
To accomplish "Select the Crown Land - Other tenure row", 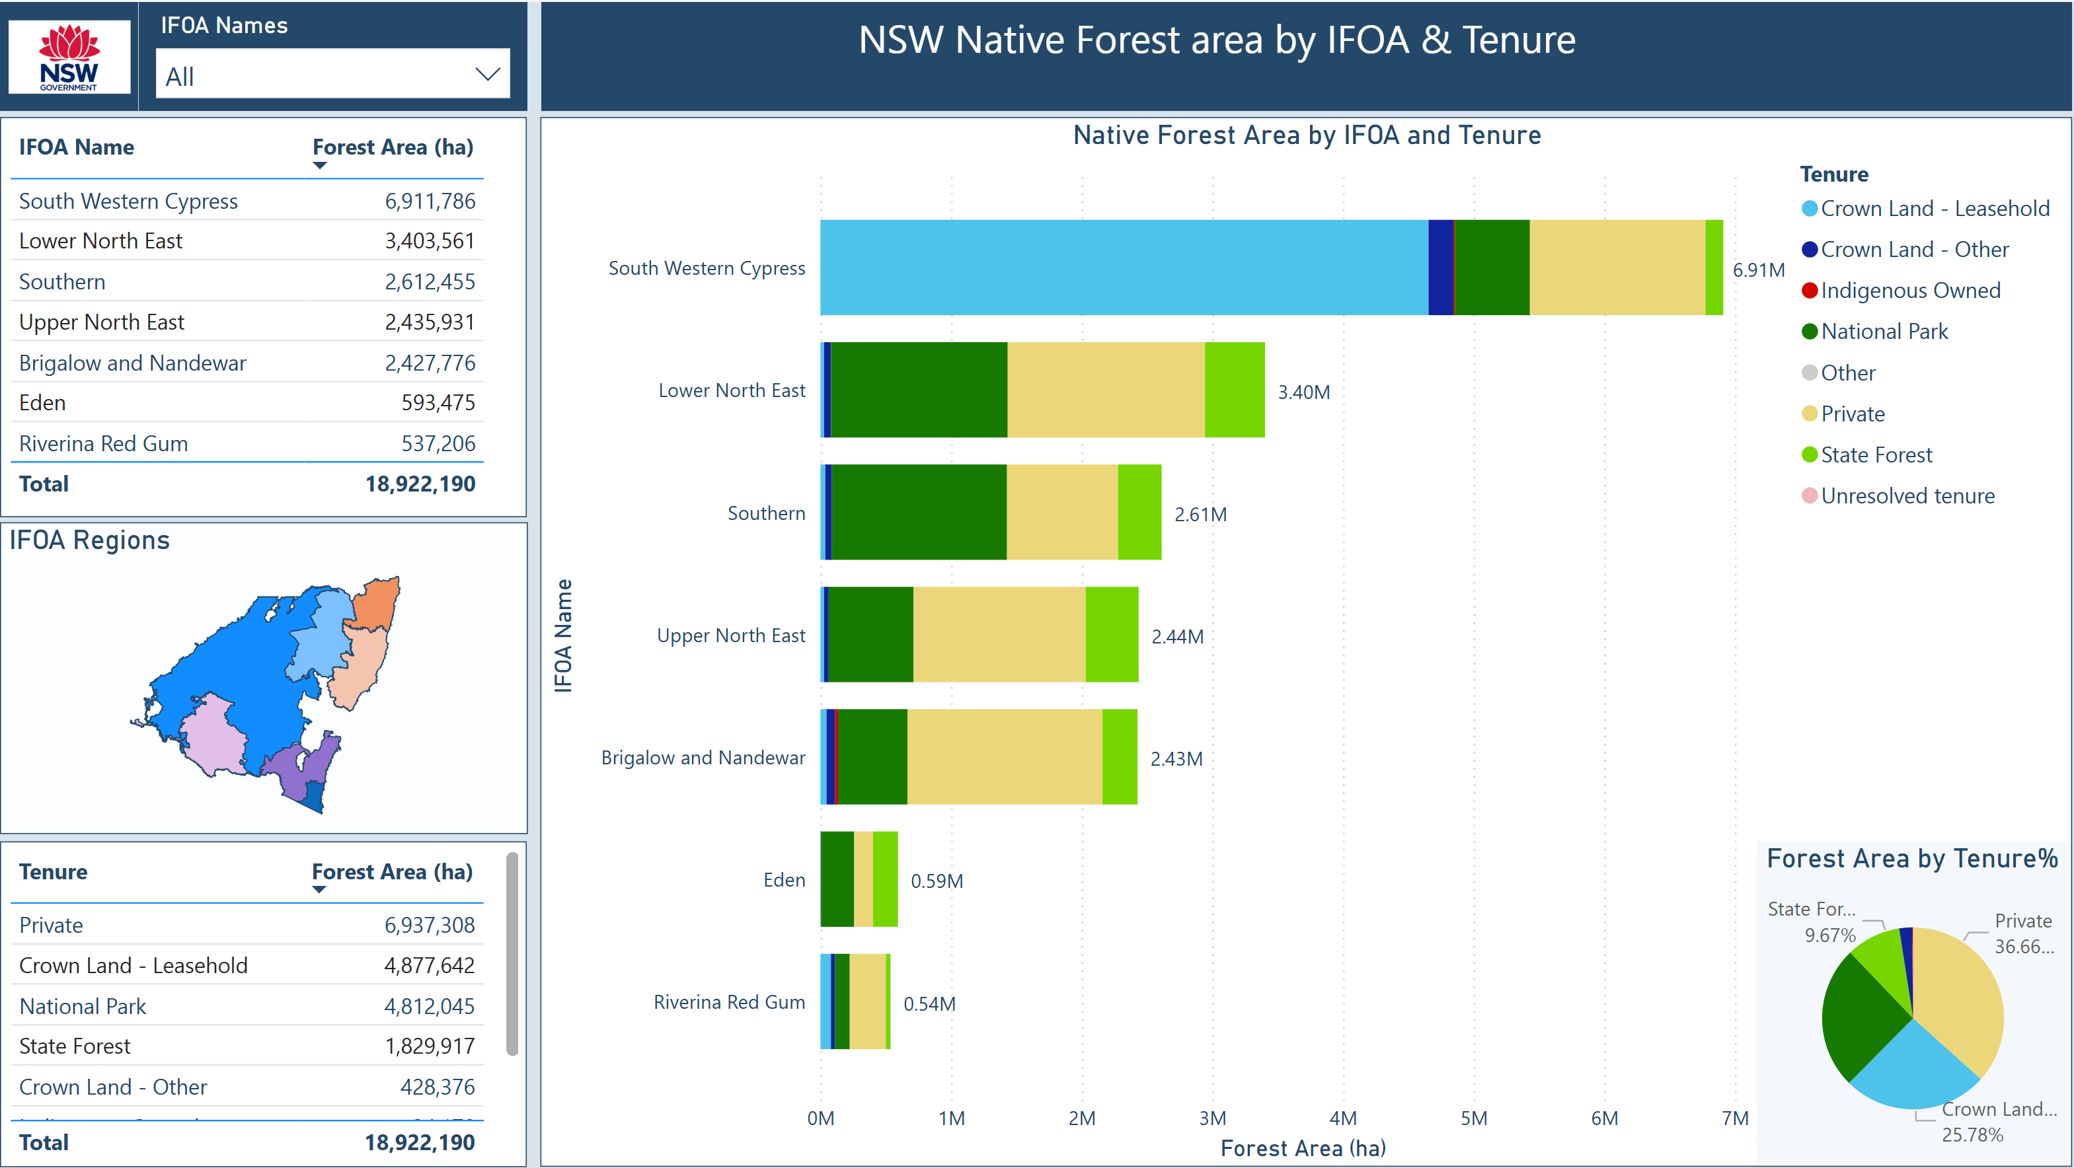I will click(247, 1087).
